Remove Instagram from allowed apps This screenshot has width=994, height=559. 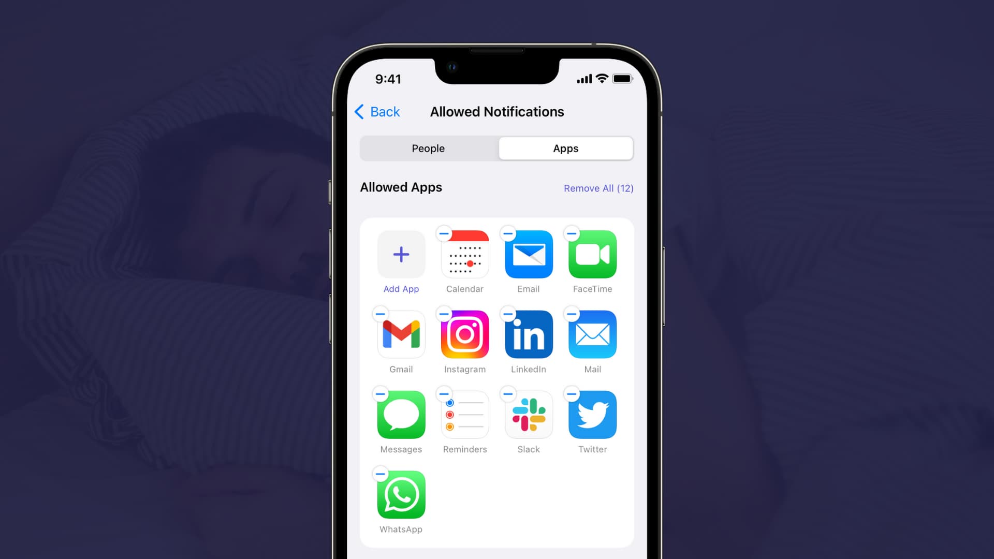[x=443, y=313]
